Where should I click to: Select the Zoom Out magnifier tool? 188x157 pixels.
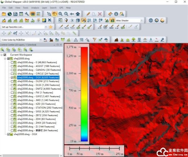pyautogui.click(x=66, y=14)
